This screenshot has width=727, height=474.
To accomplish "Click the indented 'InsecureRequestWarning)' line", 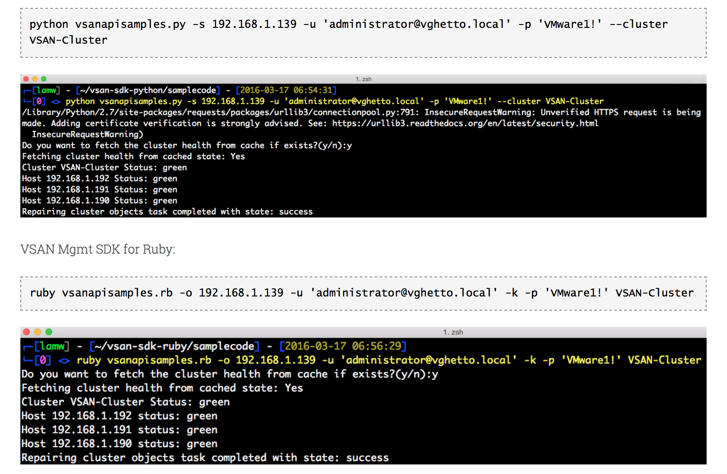I will click(87, 134).
